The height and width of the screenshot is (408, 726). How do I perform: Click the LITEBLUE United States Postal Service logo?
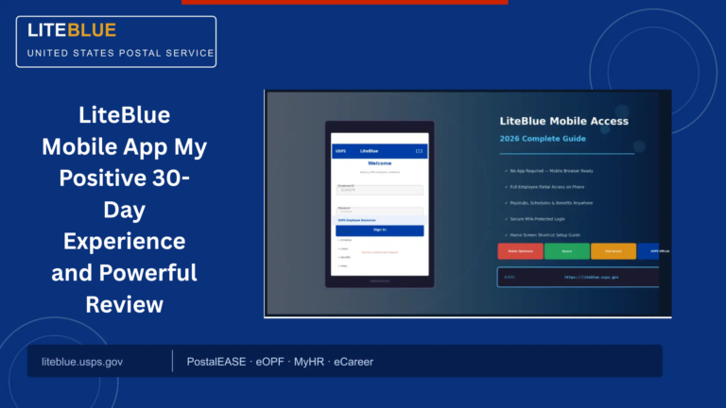pos(116,42)
